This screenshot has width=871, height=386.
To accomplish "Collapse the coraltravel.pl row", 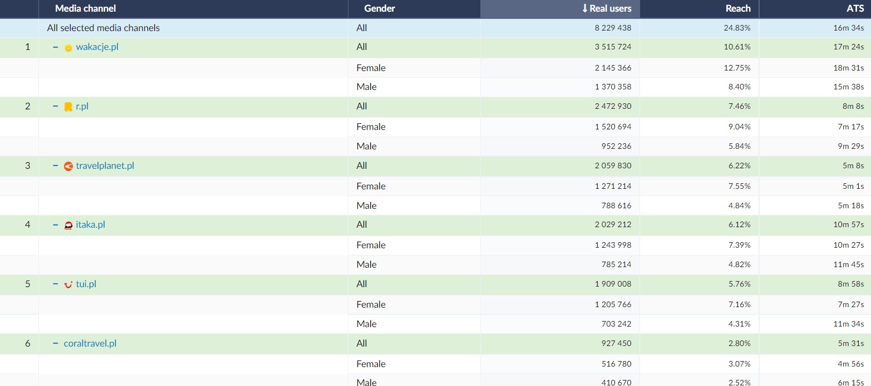I will click(56, 343).
